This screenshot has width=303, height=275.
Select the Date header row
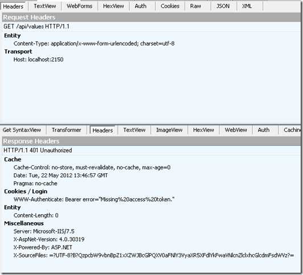pyautogui.click(x=60, y=176)
